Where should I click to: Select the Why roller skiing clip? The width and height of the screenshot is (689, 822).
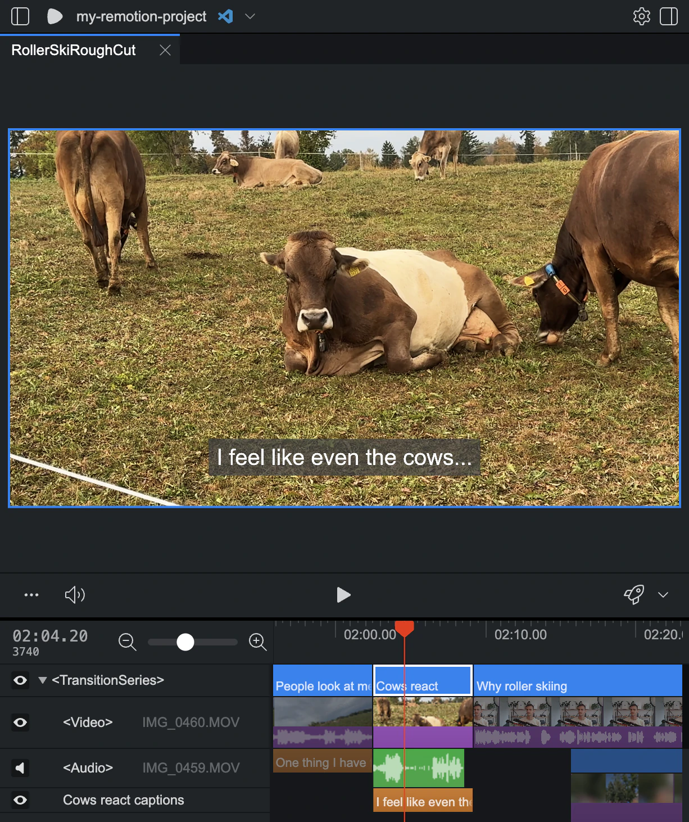578,681
